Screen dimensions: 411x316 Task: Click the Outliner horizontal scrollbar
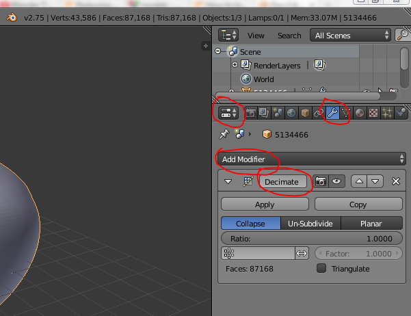[x=297, y=96]
